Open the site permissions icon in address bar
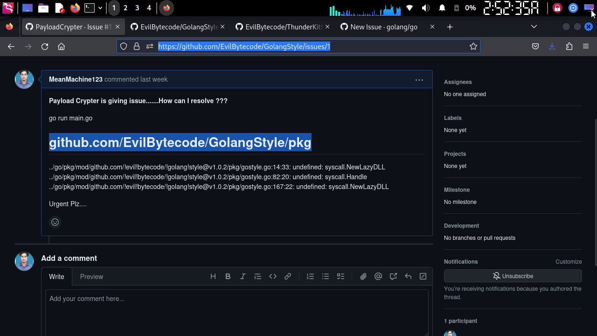The height and width of the screenshot is (336, 597). (150, 46)
